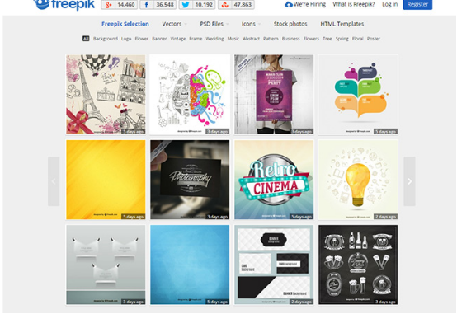This screenshot has width=457, height=314.
Task: Expand the Icons dropdown menu
Action: pyautogui.click(x=251, y=24)
